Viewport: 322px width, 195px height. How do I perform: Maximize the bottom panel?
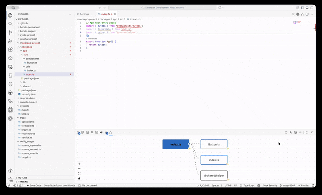point(307,132)
